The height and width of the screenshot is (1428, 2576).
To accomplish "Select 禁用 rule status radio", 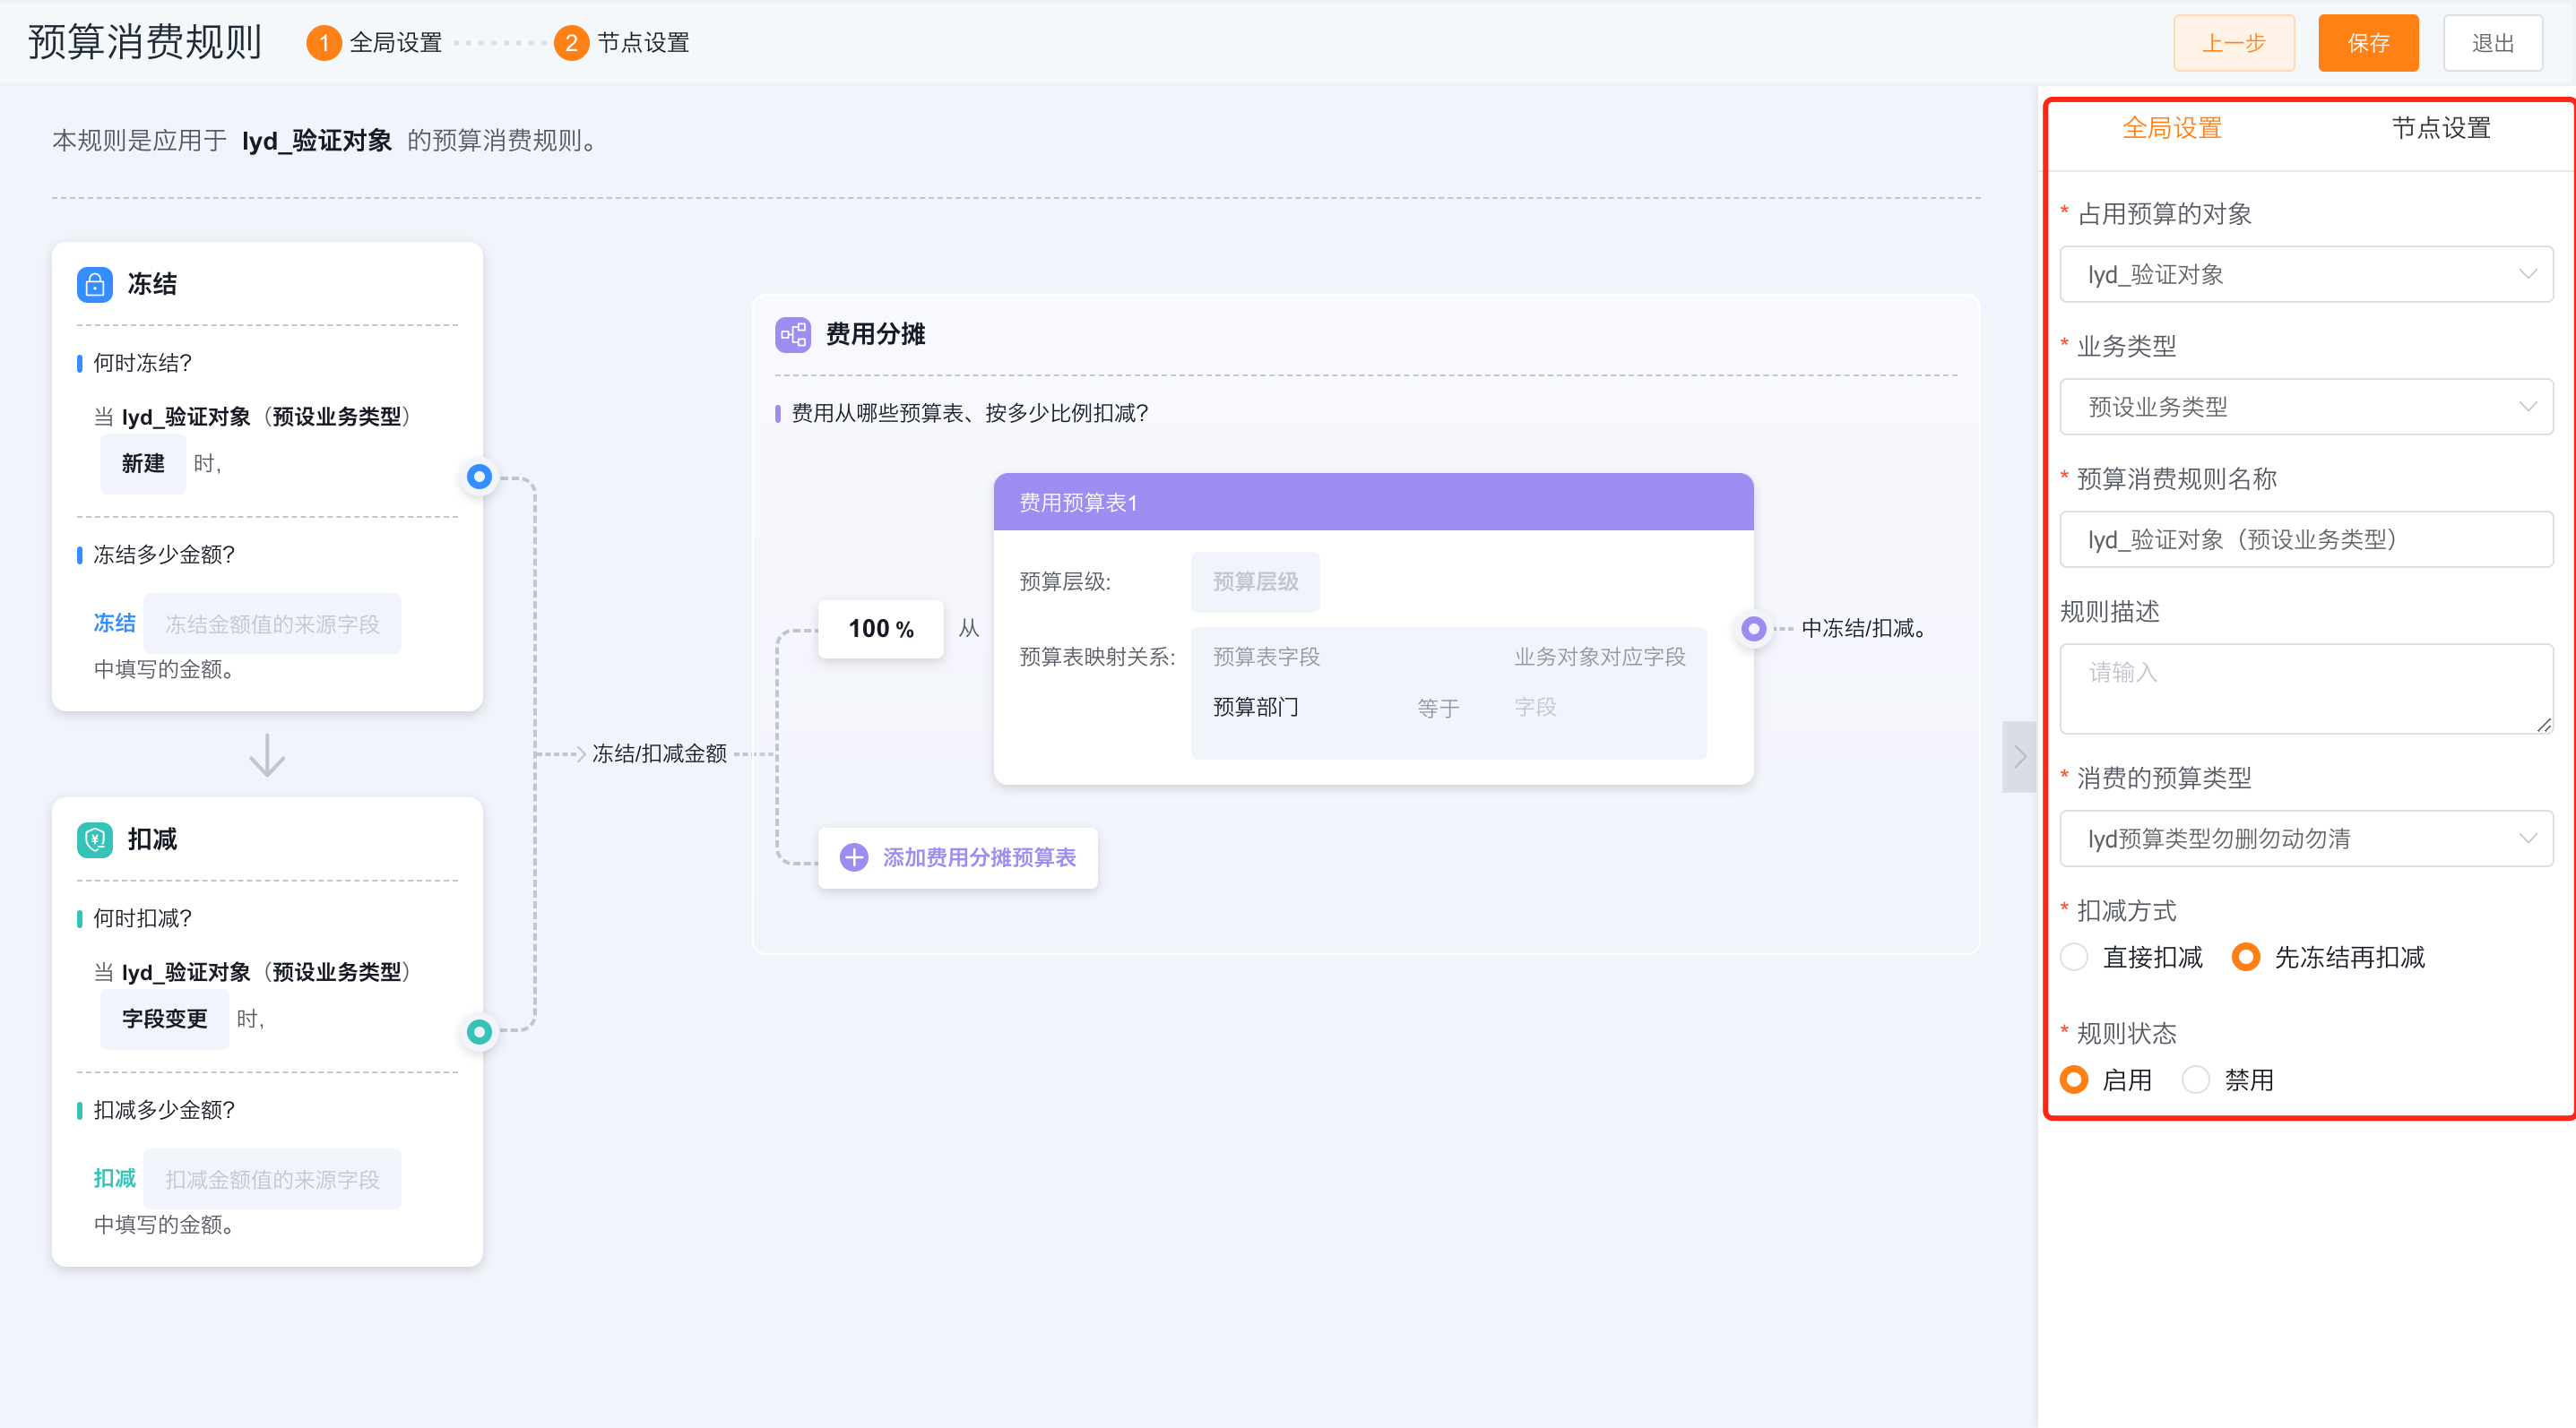I will pyautogui.click(x=2196, y=1080).
